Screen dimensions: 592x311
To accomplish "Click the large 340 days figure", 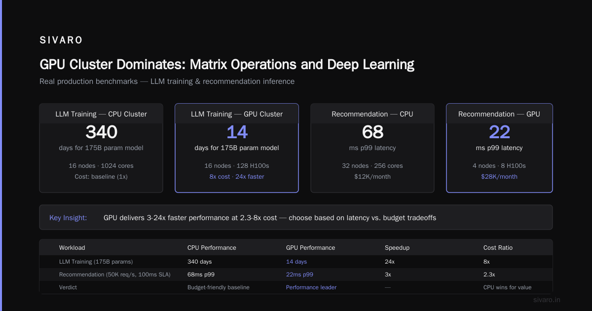I will tap(101, 132).
